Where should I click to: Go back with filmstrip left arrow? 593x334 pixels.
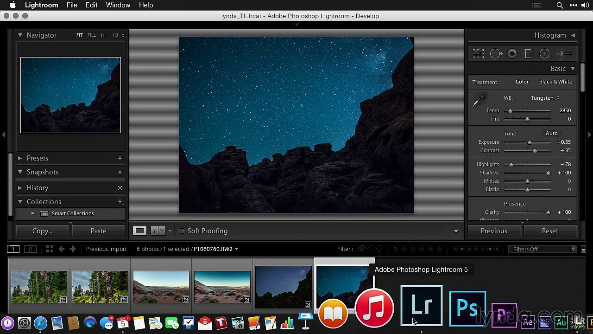[61, 249]
